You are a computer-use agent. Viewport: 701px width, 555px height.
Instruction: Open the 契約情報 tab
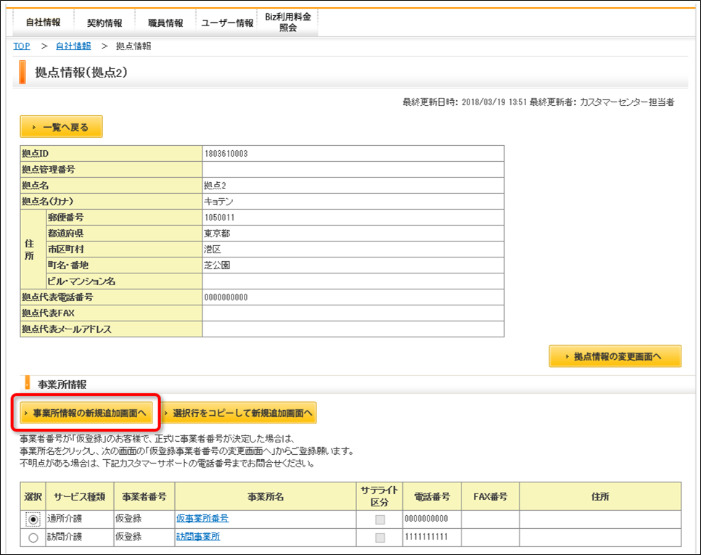(x=104, y=22)
